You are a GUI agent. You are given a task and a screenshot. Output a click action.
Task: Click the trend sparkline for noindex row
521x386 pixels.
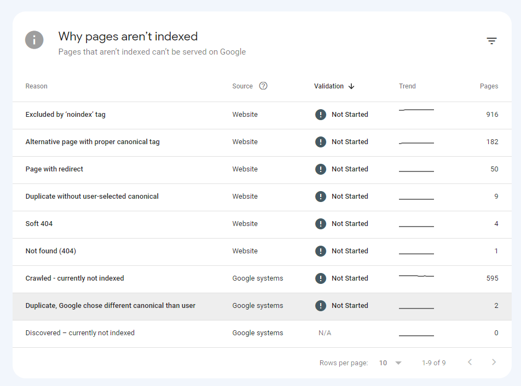click(x=416, y=110)
